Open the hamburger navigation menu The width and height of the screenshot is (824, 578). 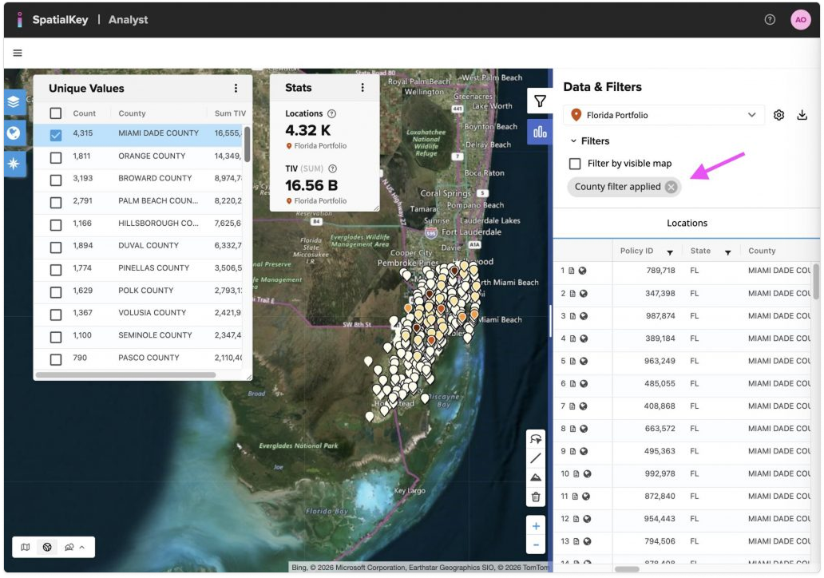click(18, 53)
